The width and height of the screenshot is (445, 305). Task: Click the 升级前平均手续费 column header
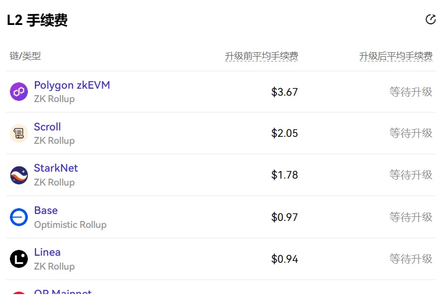261,56
